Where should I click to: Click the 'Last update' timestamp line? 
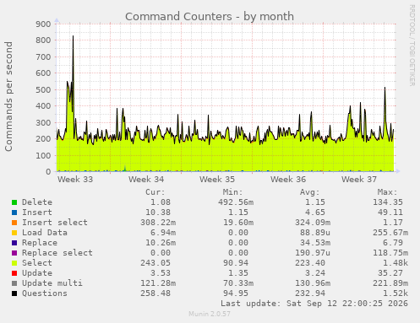point(314,304)
